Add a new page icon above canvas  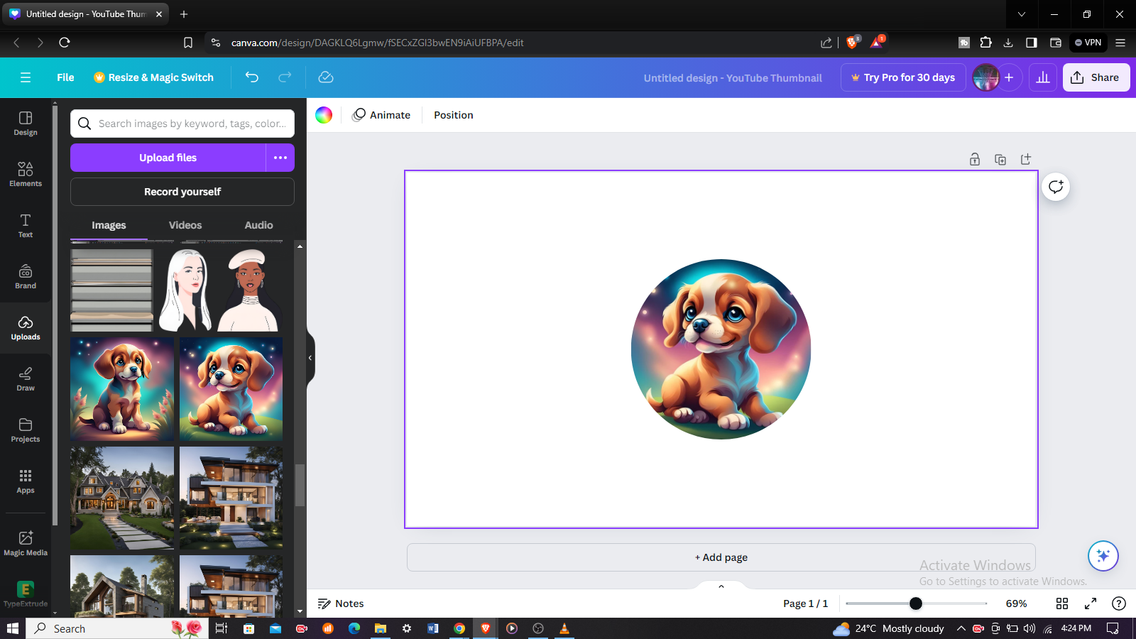pos(1026,159)
